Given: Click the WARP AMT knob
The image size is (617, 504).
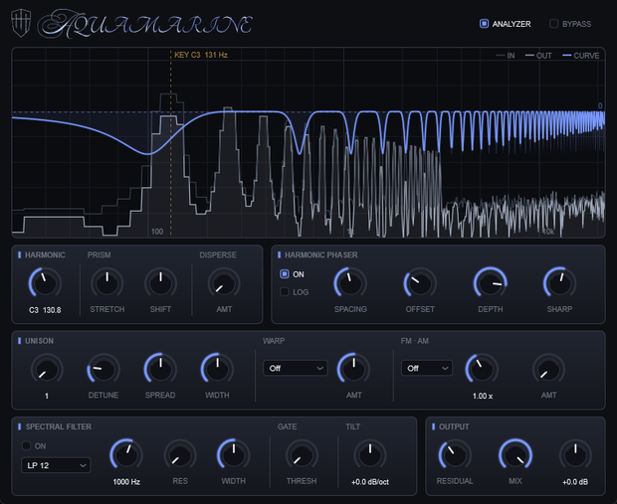Looking at the screenshot, I should pyautogui.click(x=353, y=370).
